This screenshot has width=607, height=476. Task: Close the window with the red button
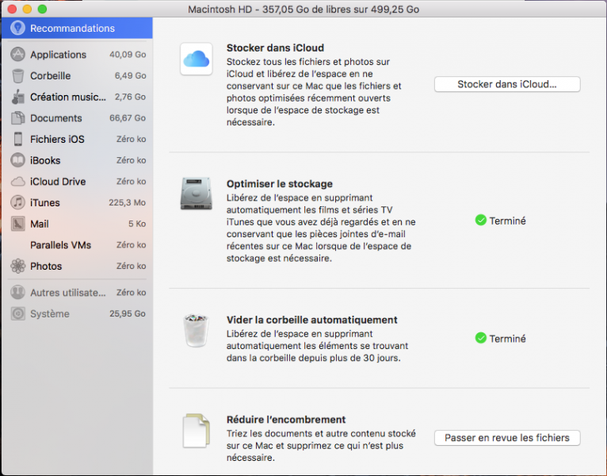tap(12, 9)
